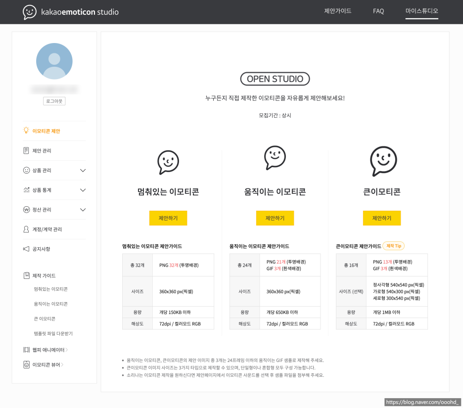This screenshot has width=463, height=408.
Task: Click the speech bubble icon above 움직이는 이모티콘
Action: (275, 157)
